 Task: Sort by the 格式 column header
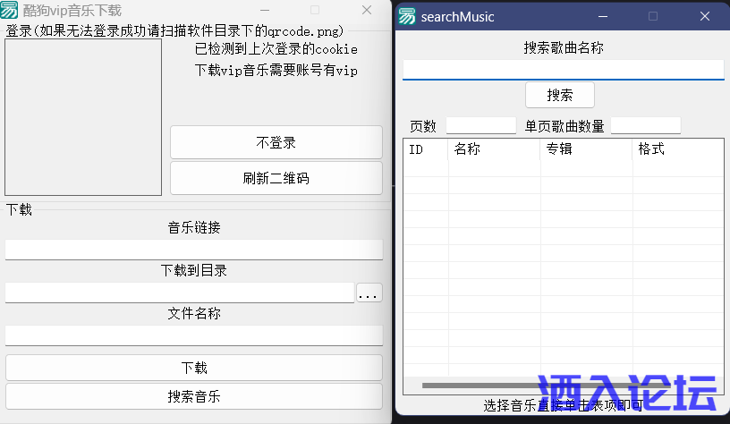678,149
